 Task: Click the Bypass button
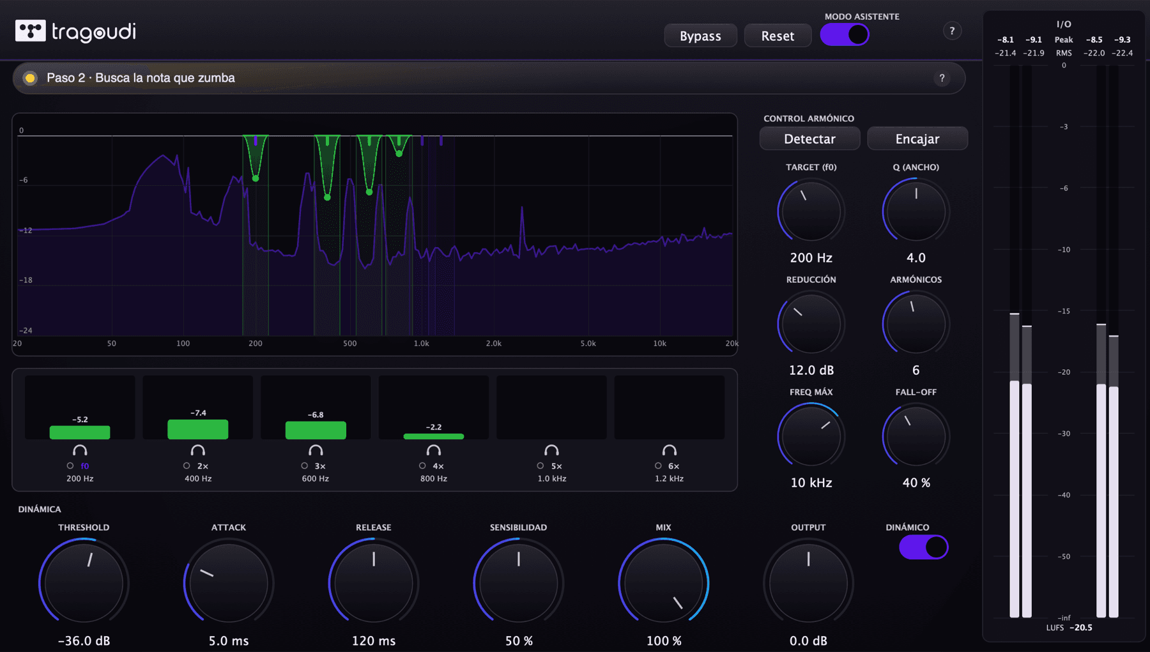click(700, 36)
